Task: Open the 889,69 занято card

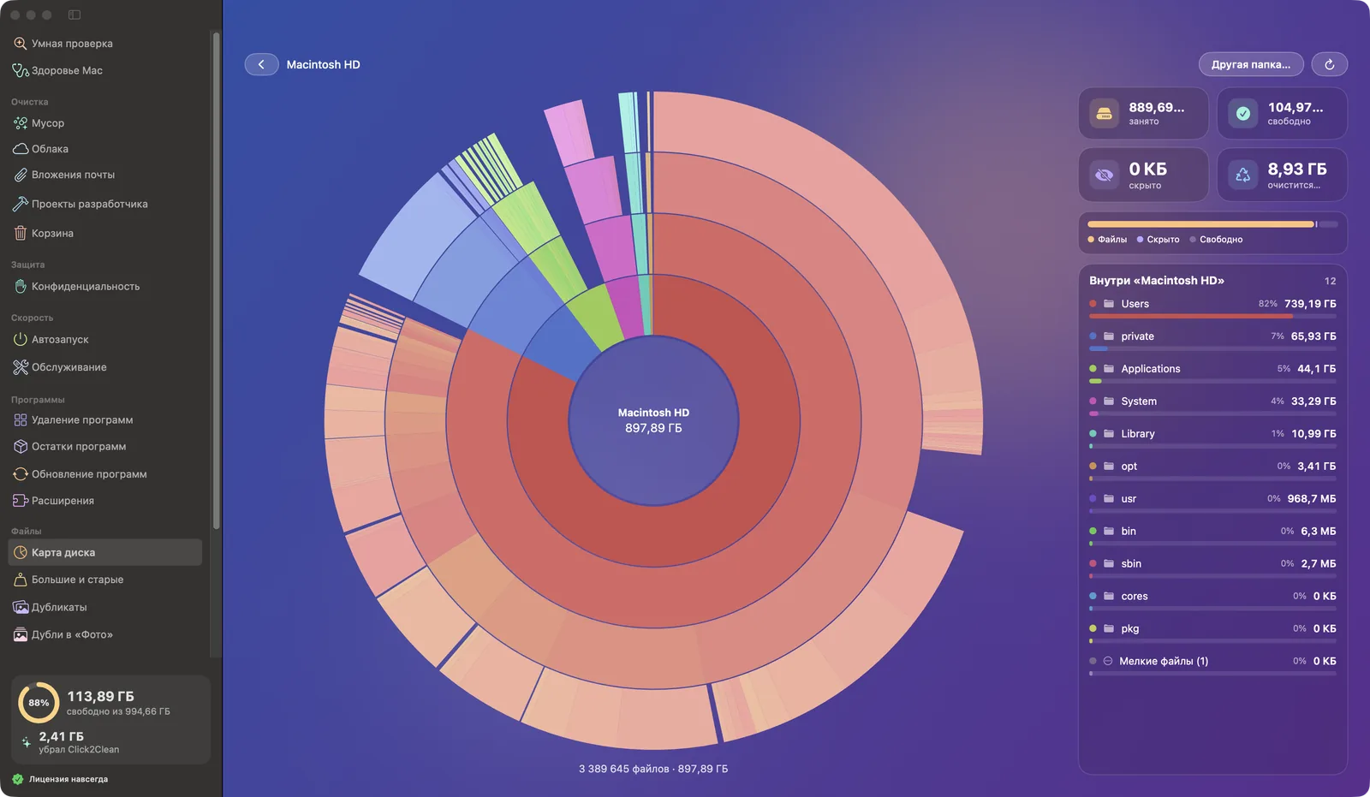Action: coord(1143,113)
